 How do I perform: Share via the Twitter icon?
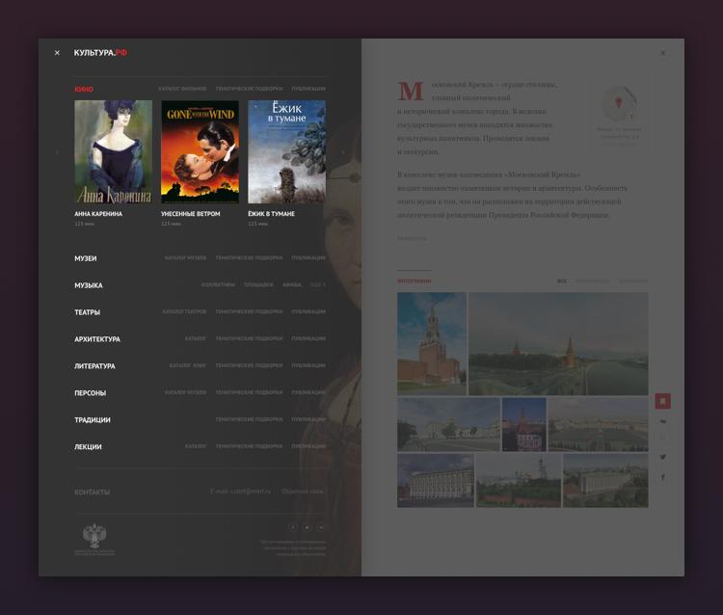662,457
